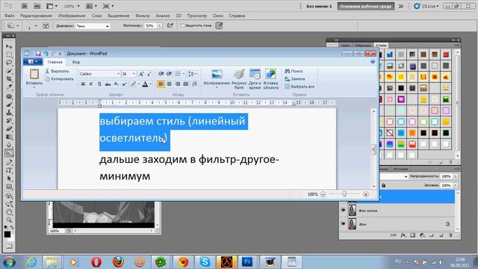478x269 pixels.
Task: Click Копировать in WordPad ribbon
Action: click(59, 79)
